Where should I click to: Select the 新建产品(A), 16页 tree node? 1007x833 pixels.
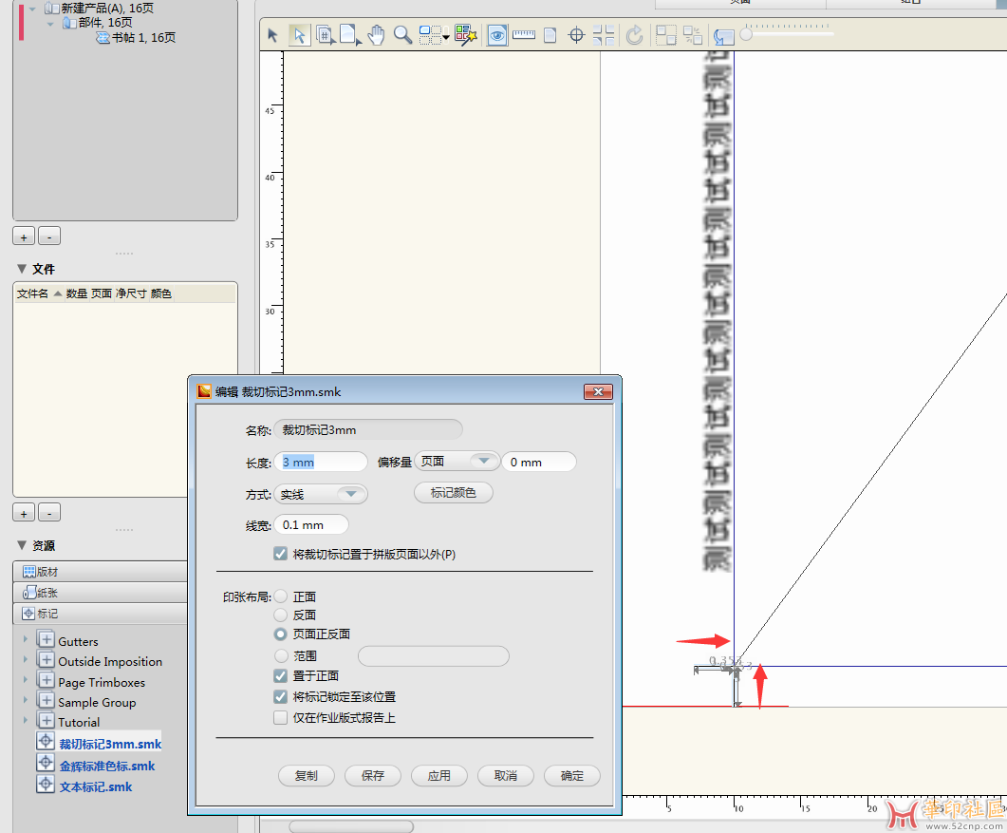pos(107,9)
